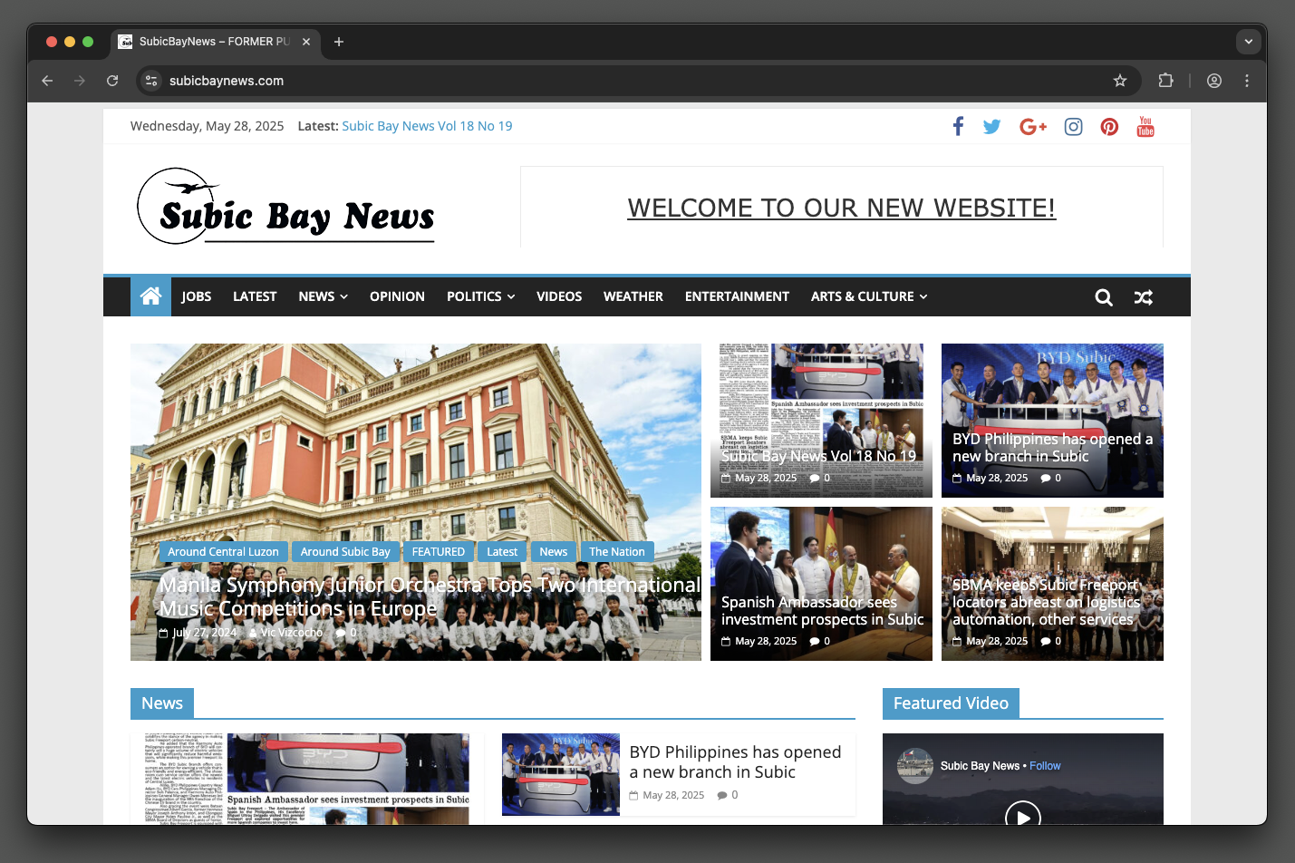Open author link Vic Vizcocho
Viewport: 1295px width, 863px height.
pyautogui.click(x=292, y=633)
